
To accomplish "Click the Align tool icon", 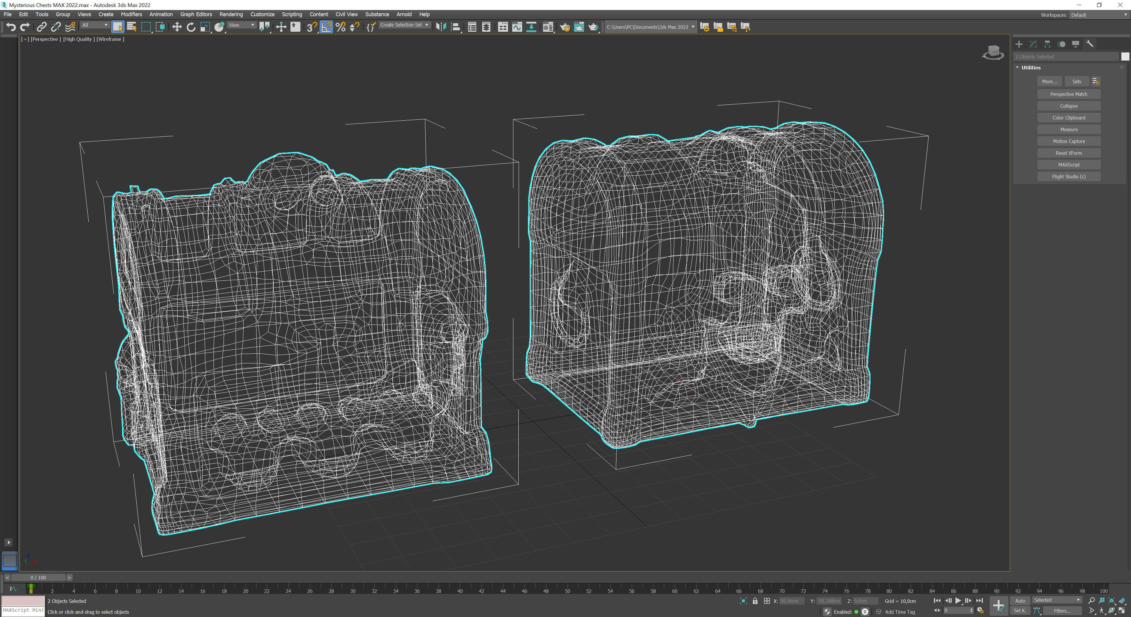I will pos(455,27).
